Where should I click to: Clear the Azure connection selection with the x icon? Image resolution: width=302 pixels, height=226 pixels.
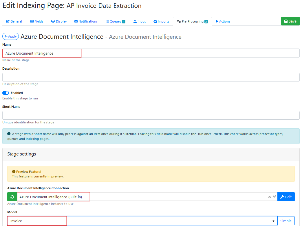coord(270,197)
